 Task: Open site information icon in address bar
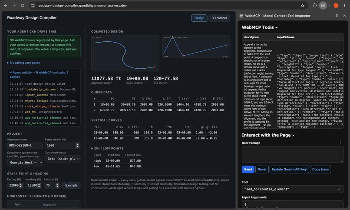(x=33, y=6)
